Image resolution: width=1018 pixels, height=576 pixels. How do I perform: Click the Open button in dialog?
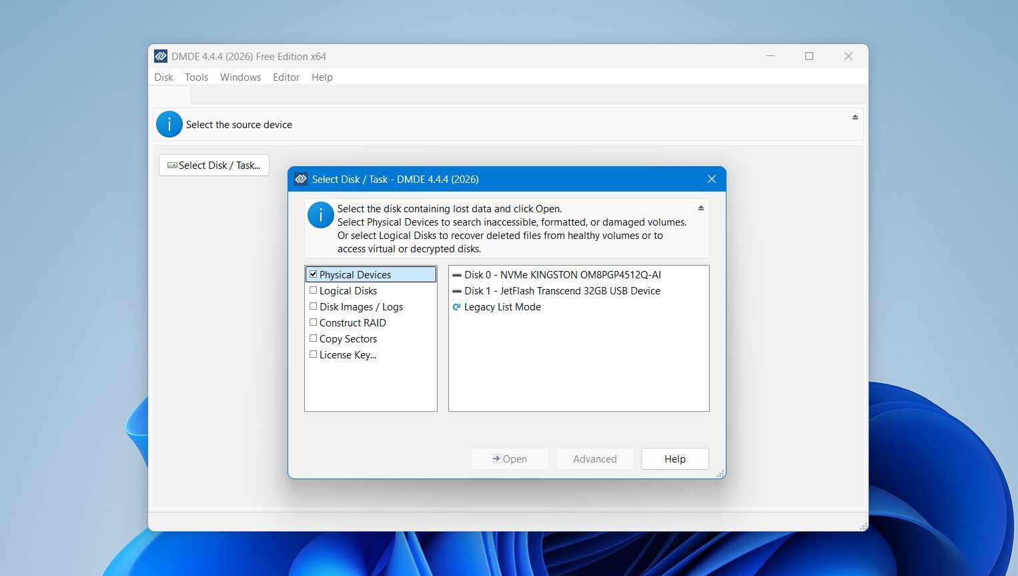tap(510, 459)
